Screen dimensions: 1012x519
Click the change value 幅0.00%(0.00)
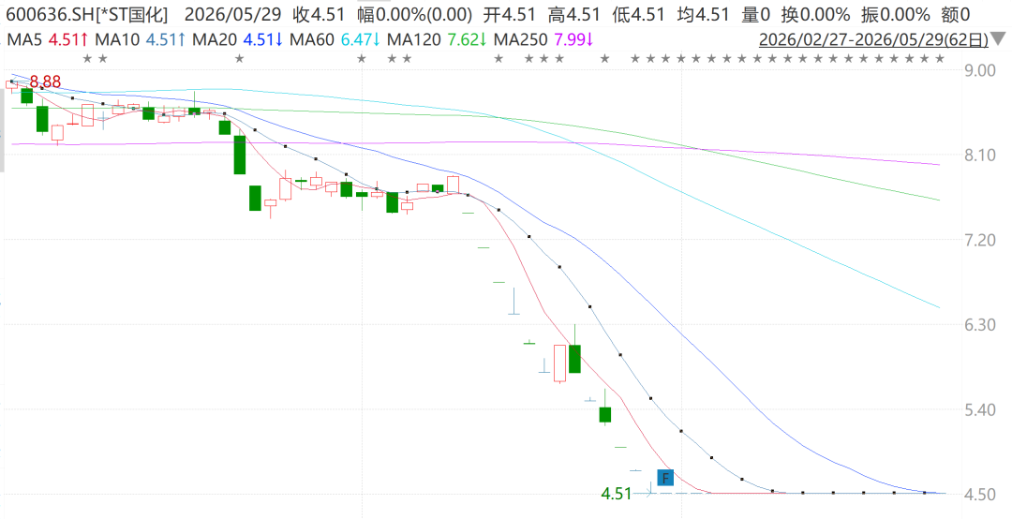pyautogui.click(x=414, y=14)
